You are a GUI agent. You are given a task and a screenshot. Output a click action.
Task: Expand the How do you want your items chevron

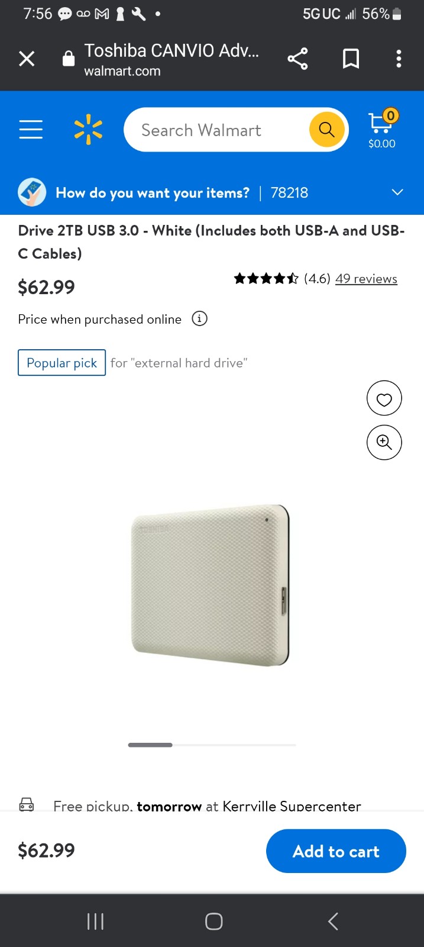(397, 192)
